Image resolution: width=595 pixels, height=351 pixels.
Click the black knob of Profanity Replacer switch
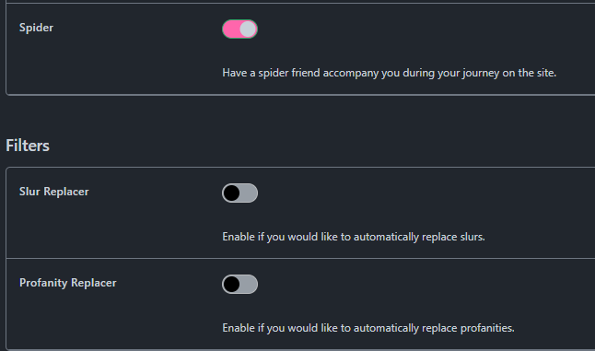(231, 285)
